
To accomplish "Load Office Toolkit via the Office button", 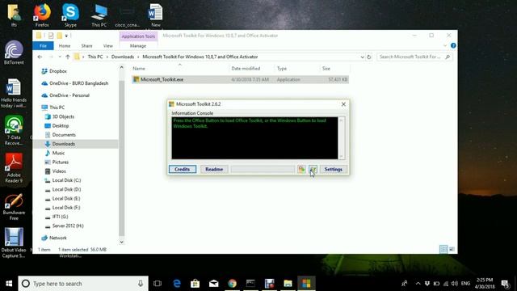I will point(301,169).
